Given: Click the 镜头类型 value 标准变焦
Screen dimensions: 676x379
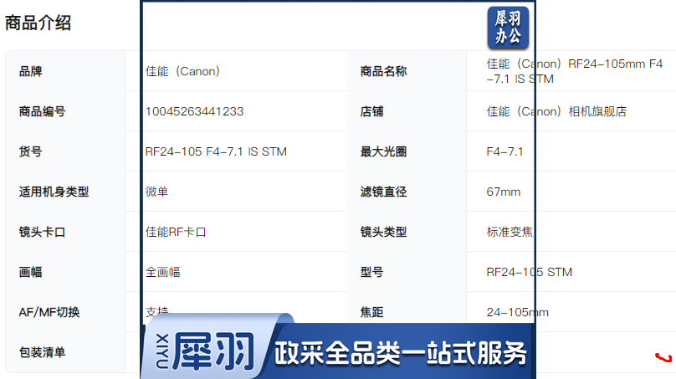Looking at the screenshot, I should [x=510, y=232].
